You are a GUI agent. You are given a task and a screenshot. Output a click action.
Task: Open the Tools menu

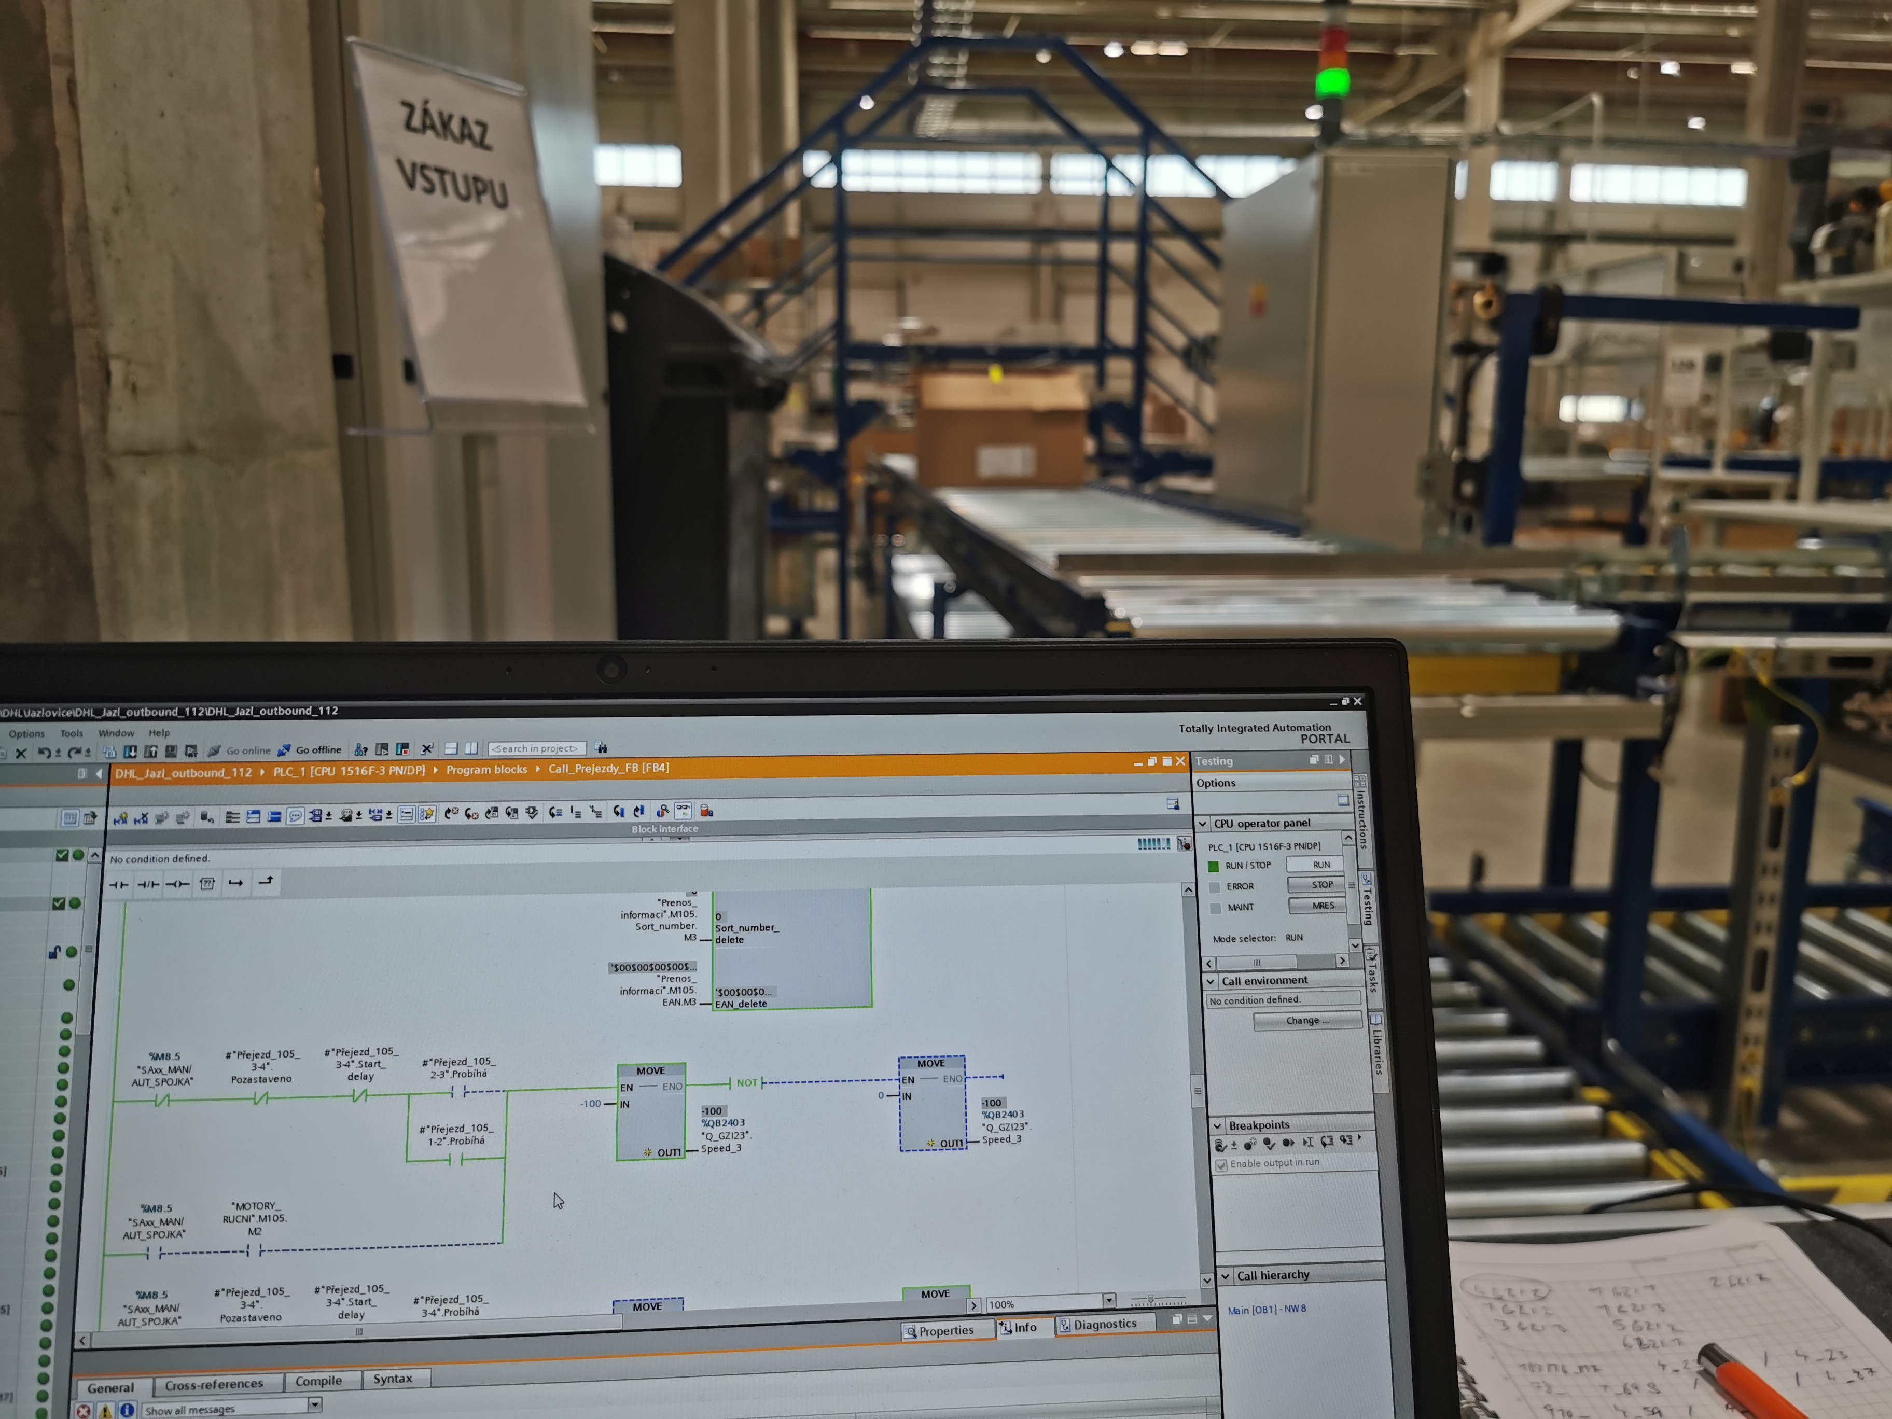(x=72, y=733)
